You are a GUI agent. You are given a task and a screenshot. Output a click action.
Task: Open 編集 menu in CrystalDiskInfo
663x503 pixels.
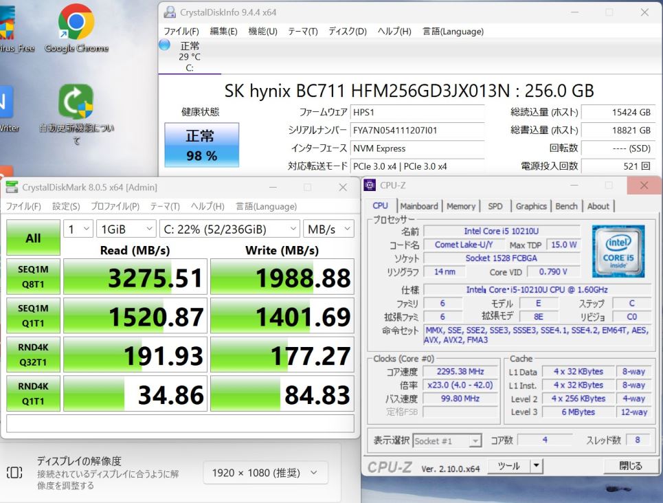tap(224, 32)
